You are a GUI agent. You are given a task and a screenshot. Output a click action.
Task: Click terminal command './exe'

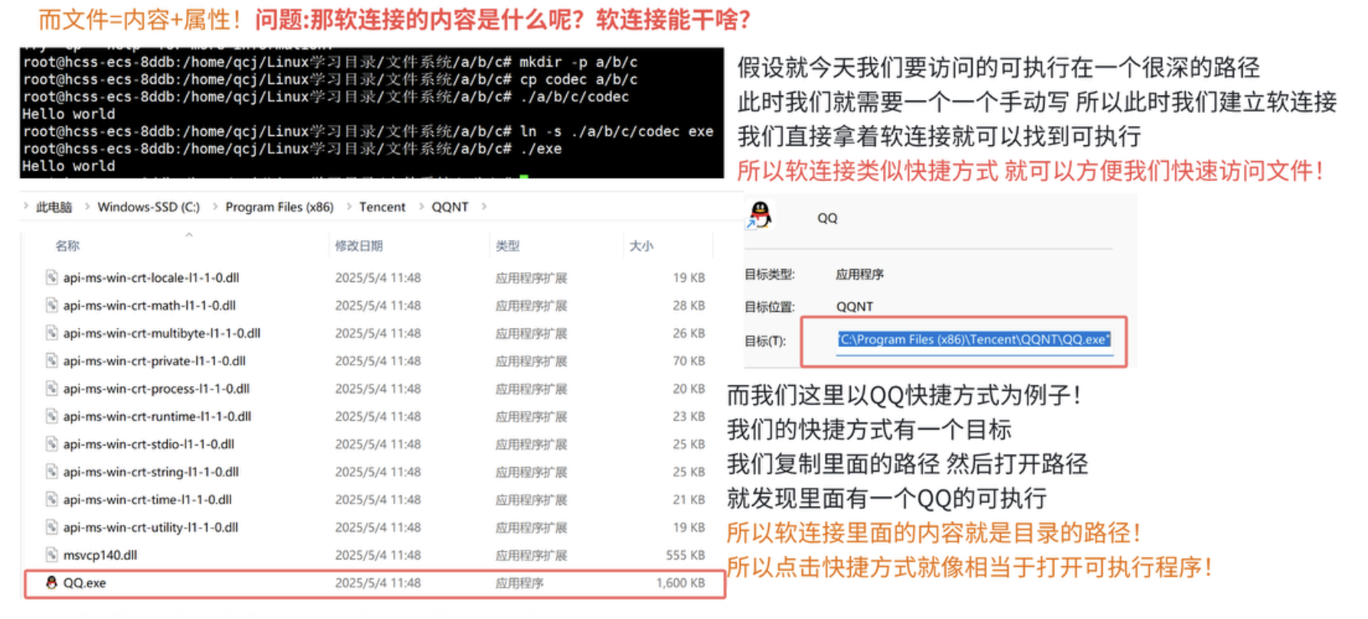[541, 149]
